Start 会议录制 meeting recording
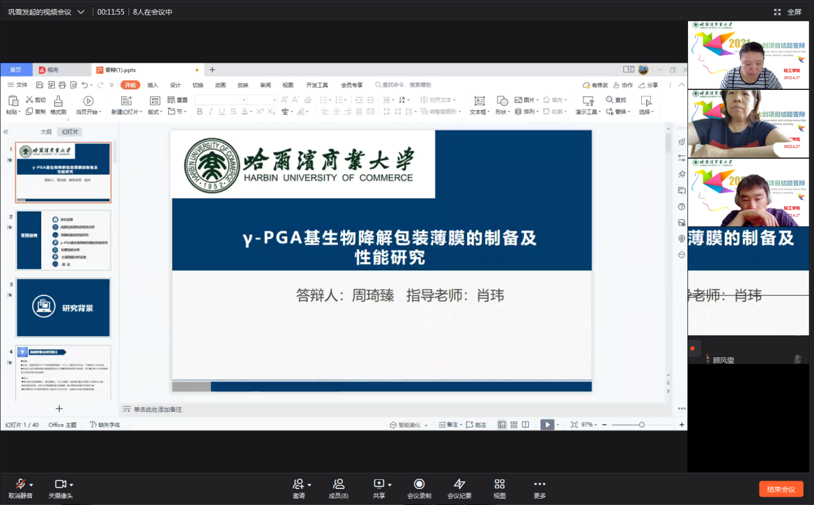The image size is (814, 505). (x=419, y=484)
